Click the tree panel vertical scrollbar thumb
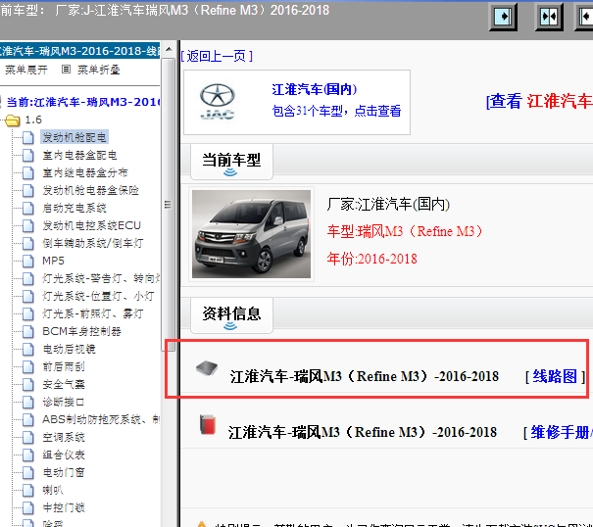 (x=169, y=204)
